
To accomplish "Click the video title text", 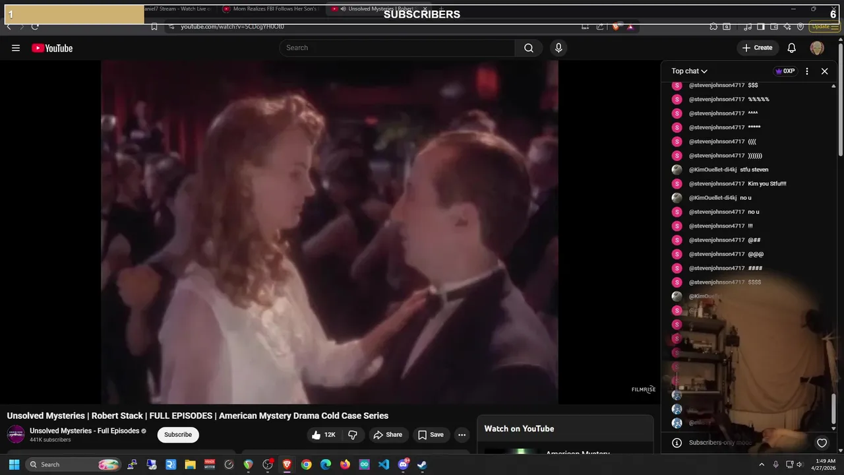I will point(198,416).
